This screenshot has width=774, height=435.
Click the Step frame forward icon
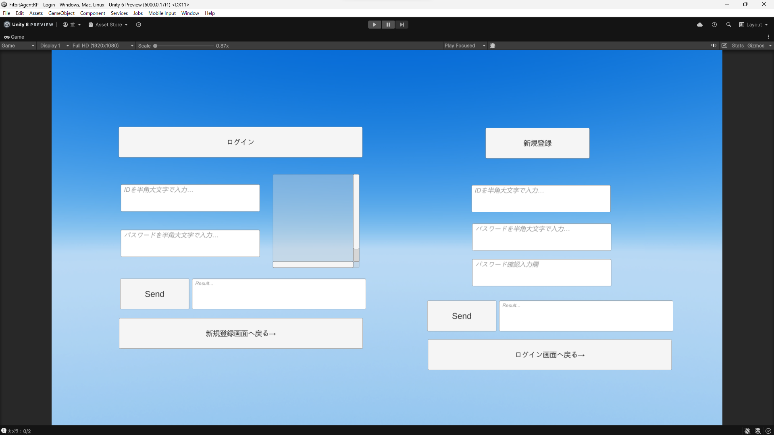pos(402,25)
